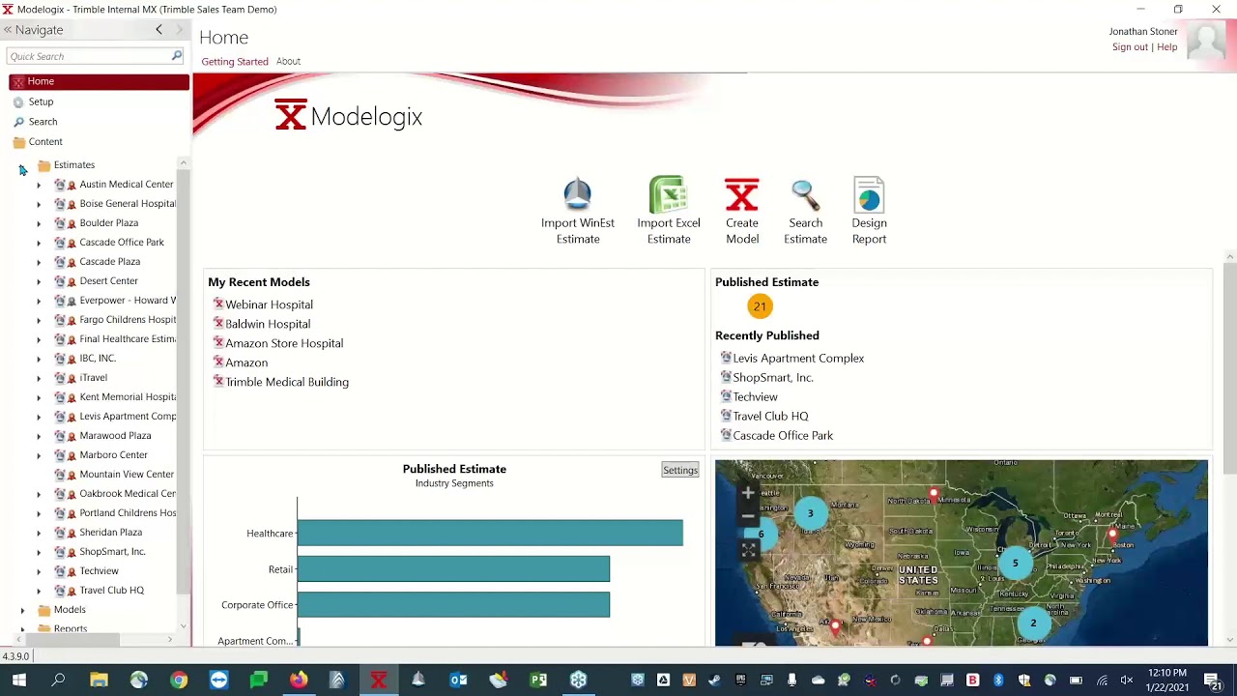Click the navigation tree vertical scrollbar

(x=183, y=383)
